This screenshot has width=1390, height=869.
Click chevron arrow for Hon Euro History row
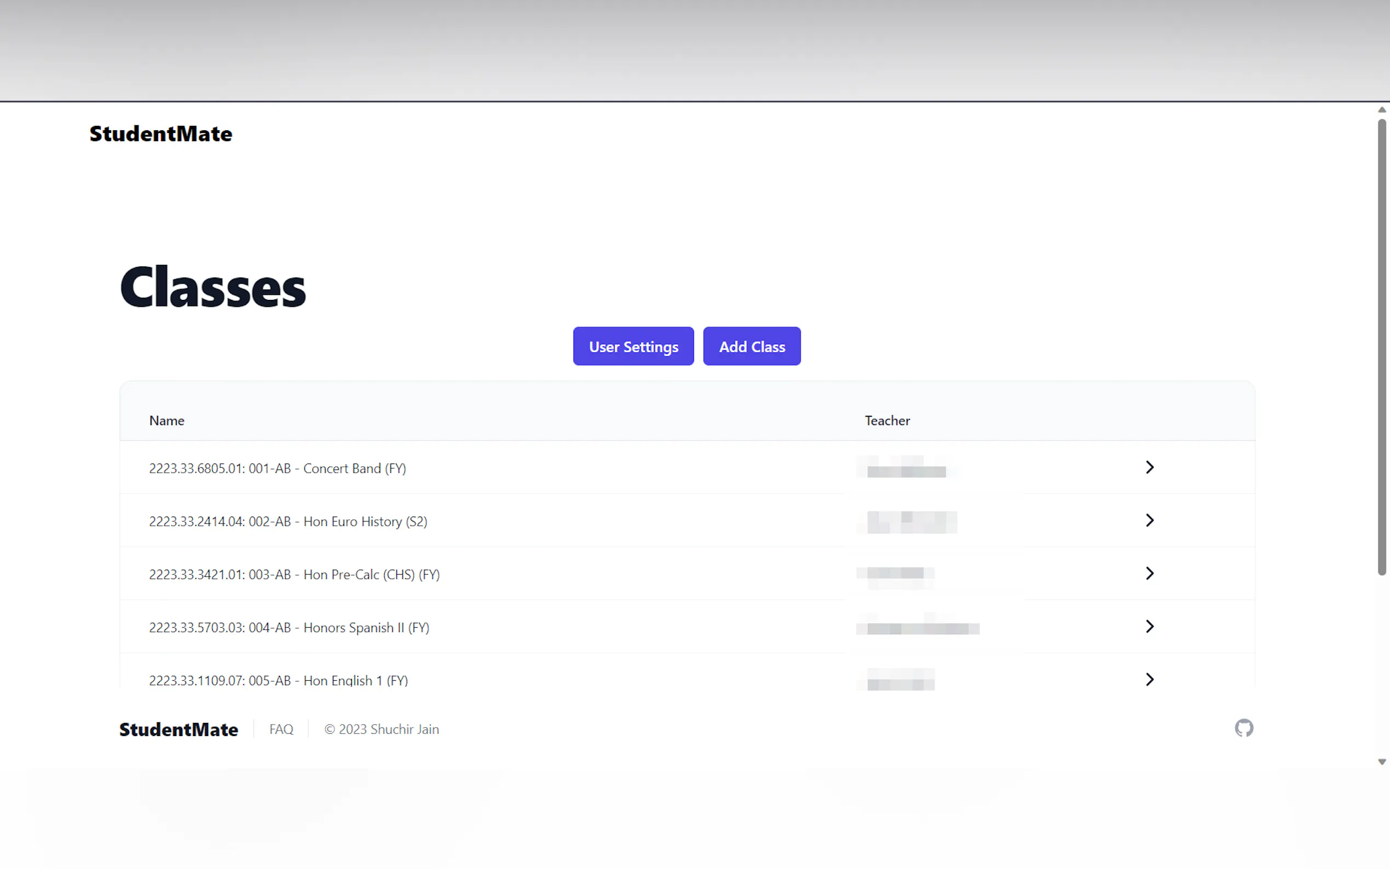(x=1149, y=520)
